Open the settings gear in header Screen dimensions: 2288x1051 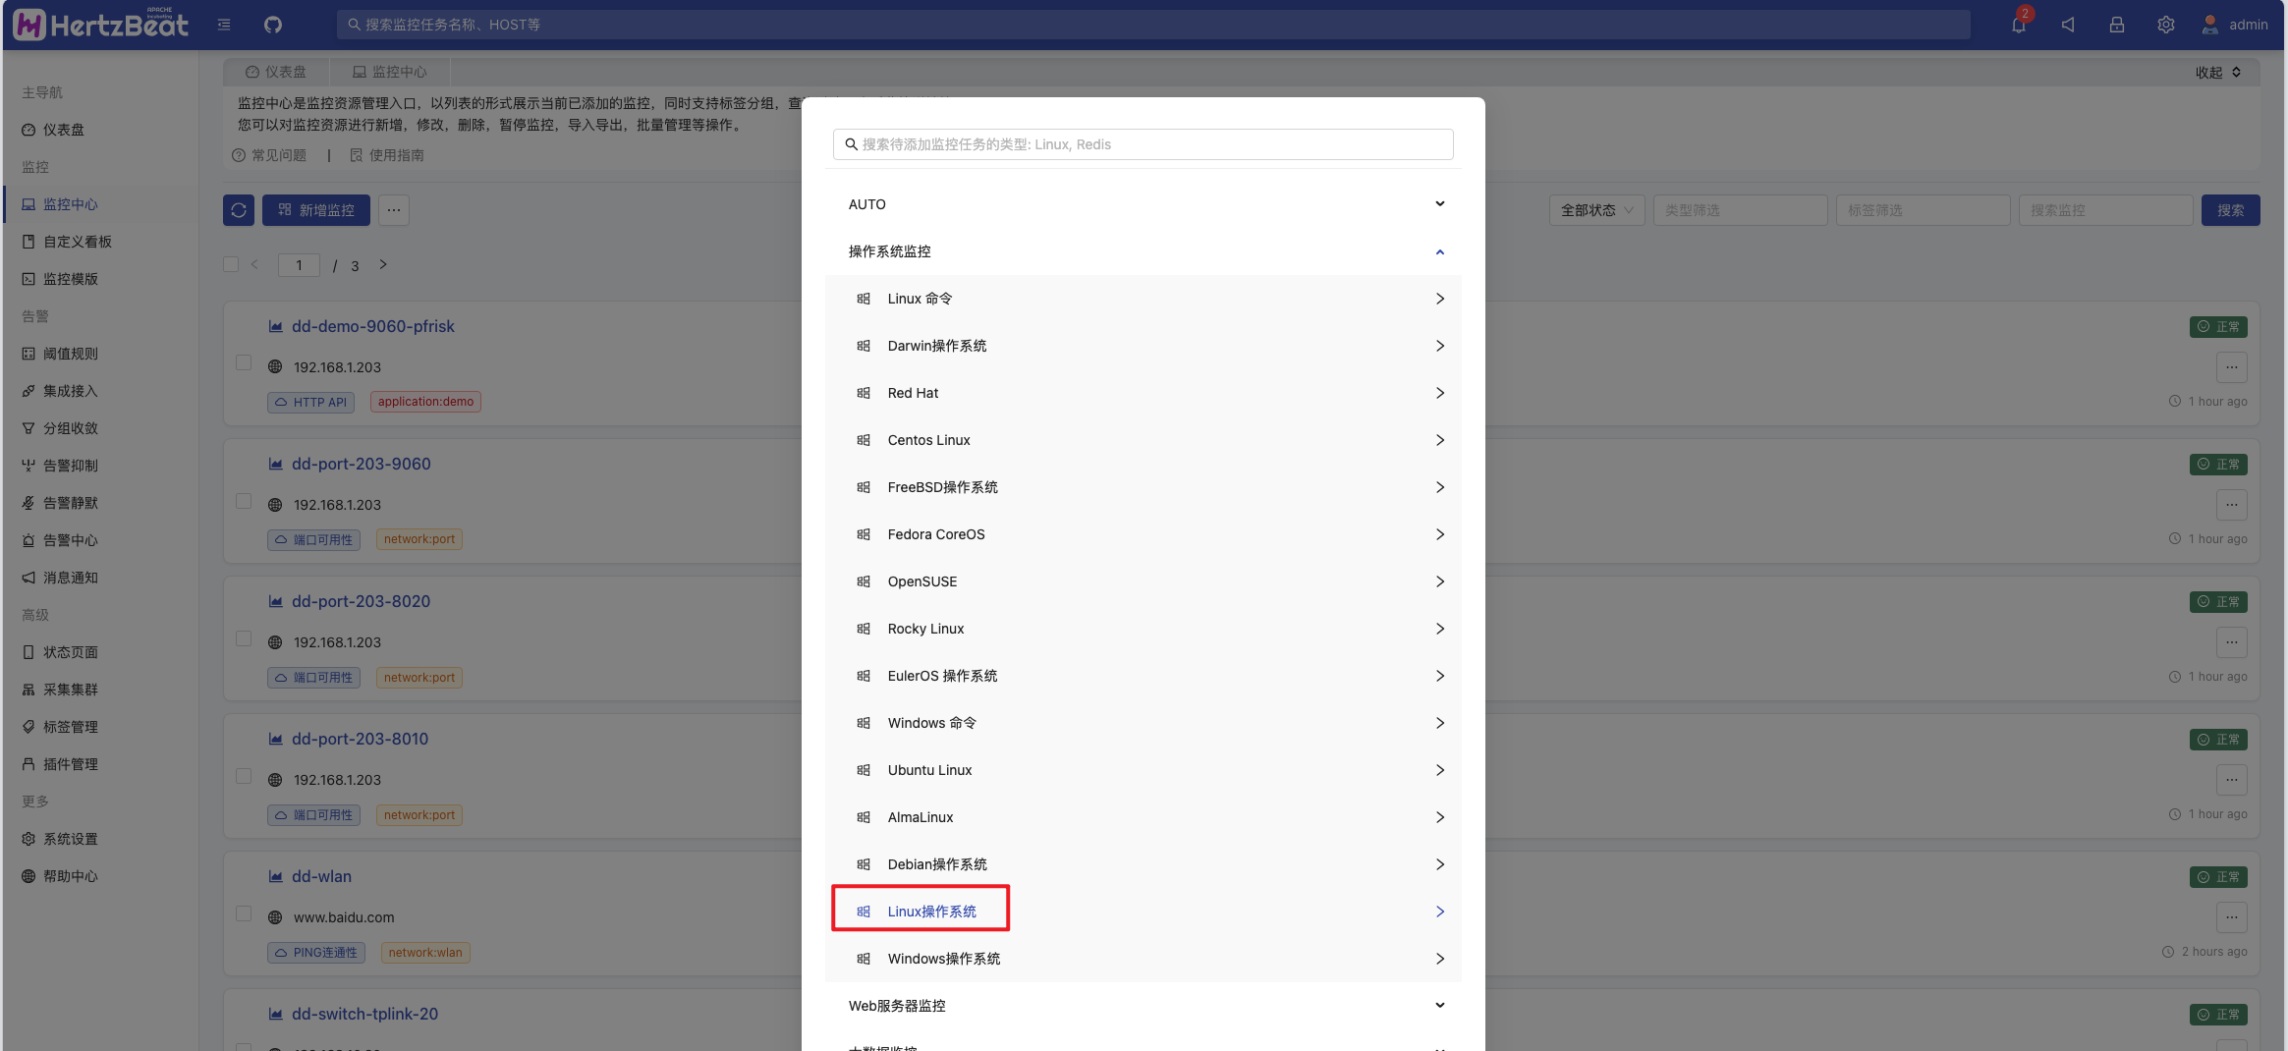tap(2165, 25)
